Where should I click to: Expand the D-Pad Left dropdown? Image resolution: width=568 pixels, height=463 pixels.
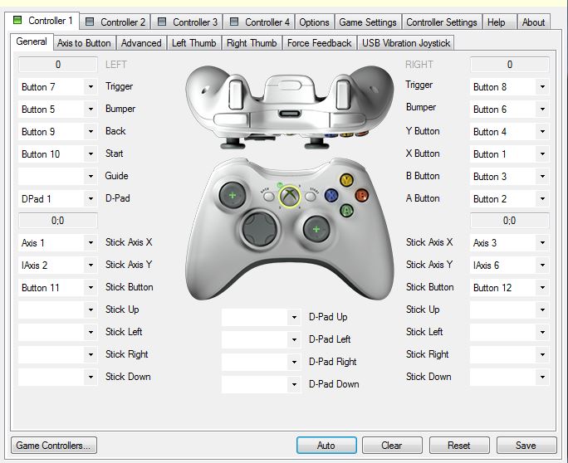point(262,340)
